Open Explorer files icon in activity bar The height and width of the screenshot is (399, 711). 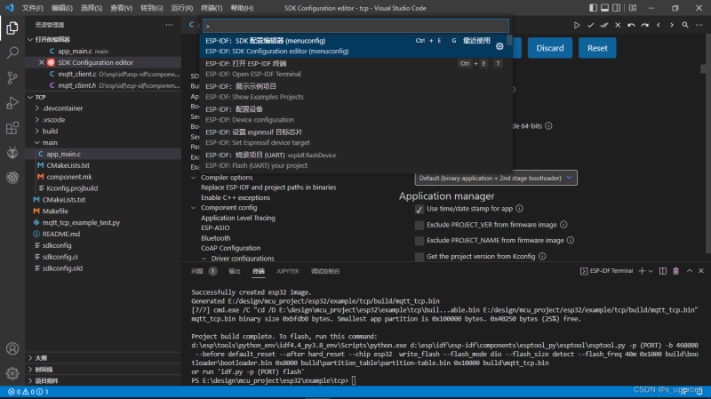12,28
